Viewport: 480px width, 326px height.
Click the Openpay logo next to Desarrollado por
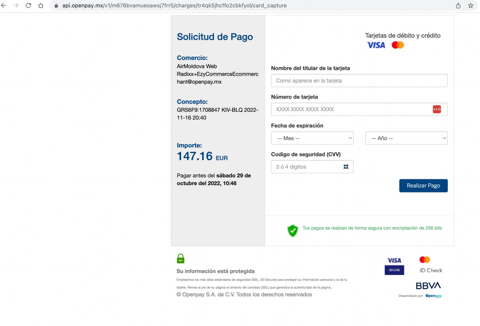[433, 296]
